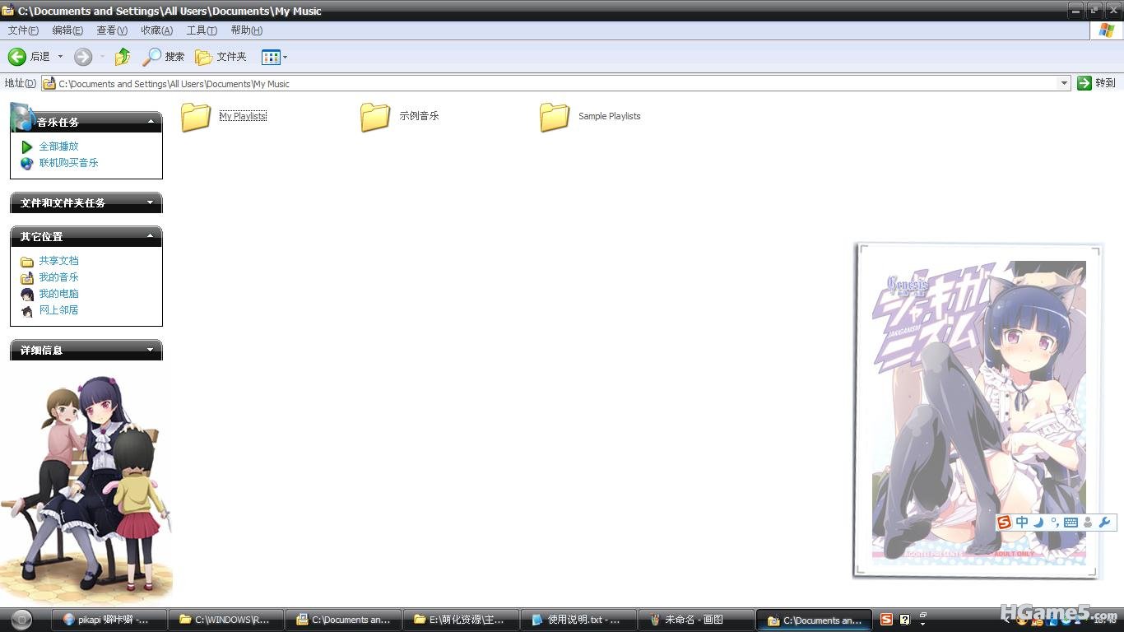The height and width of the screenshot is (632, 1124).
Task: Open the Tools (工具) menu
Action: (x=202, y=30)
